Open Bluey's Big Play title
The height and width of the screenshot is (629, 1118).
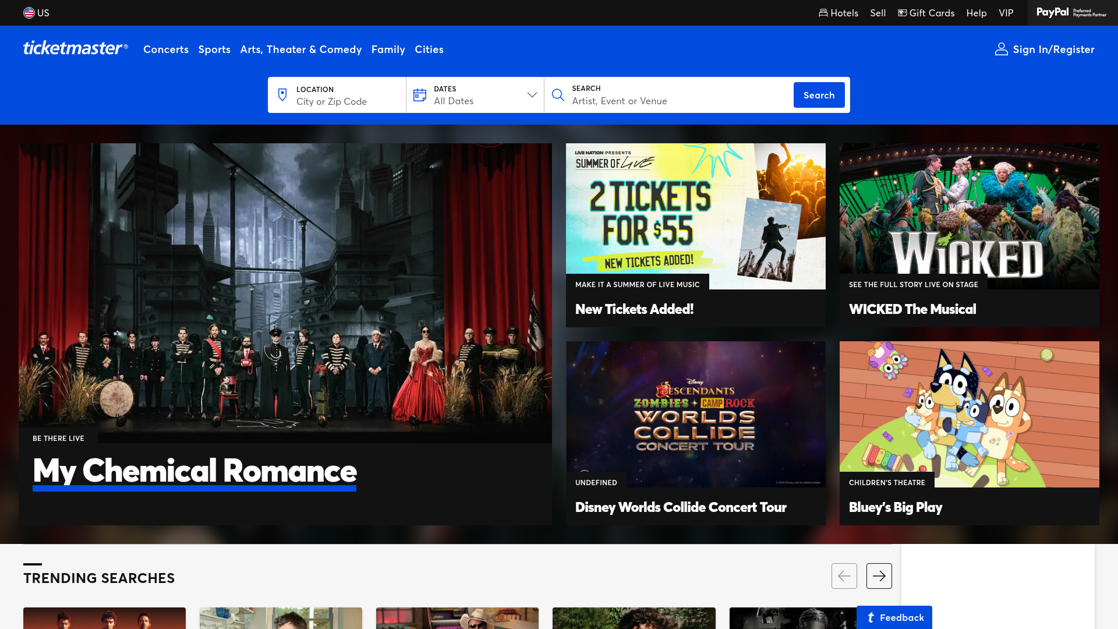pos(896,507)
